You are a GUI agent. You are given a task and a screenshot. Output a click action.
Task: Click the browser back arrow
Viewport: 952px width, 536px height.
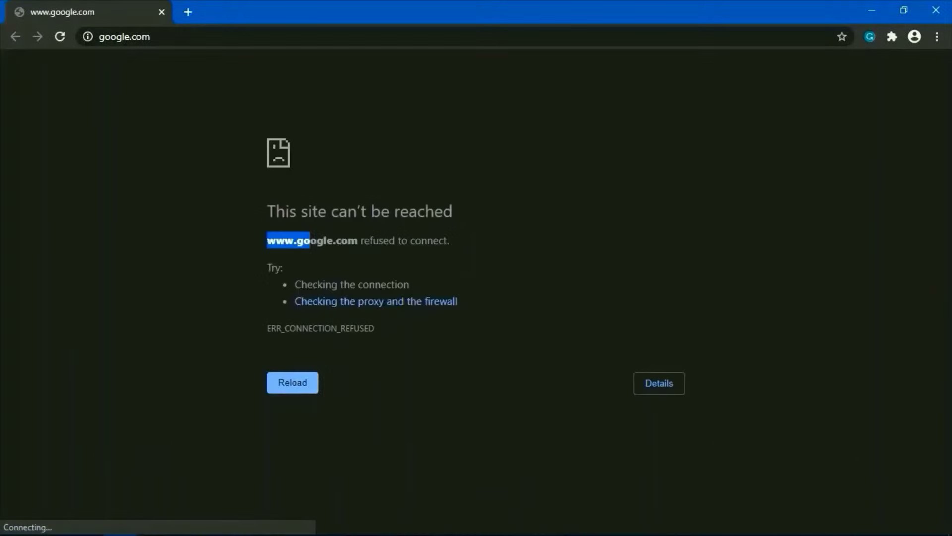point(15,37)
